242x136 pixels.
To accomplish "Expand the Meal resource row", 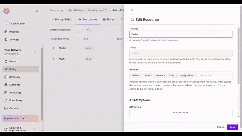I will point(54,59).
